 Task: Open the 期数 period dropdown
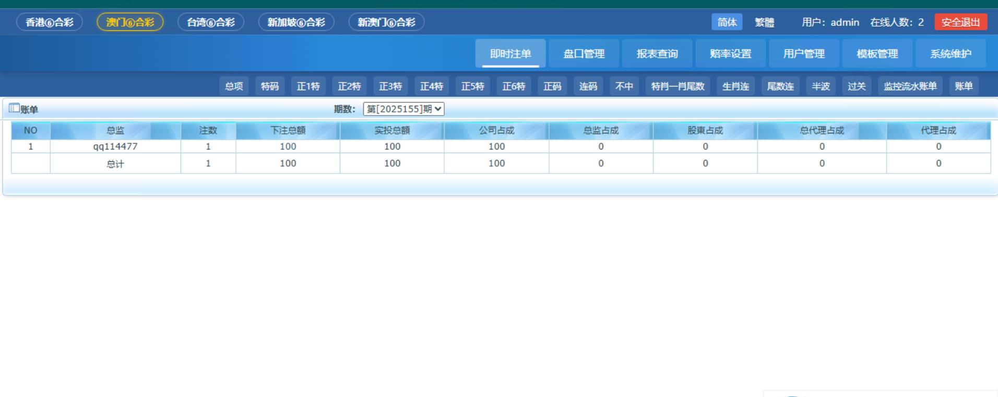tap(403, 109)
